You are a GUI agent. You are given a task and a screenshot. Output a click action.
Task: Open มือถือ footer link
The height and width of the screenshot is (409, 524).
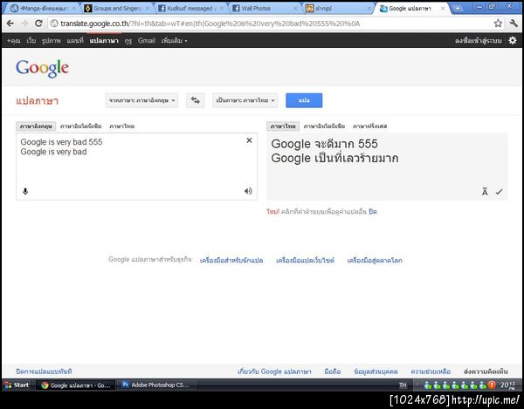point(333,372)
